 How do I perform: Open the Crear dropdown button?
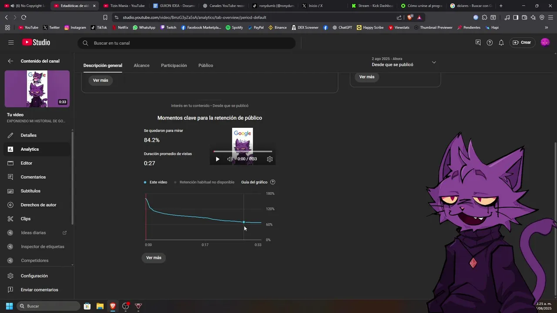522,43
